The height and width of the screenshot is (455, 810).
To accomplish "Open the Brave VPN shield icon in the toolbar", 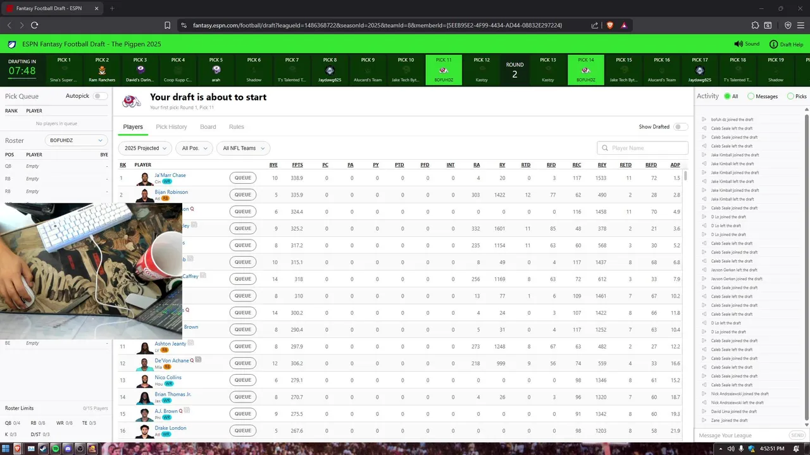I will click(788, 25).
